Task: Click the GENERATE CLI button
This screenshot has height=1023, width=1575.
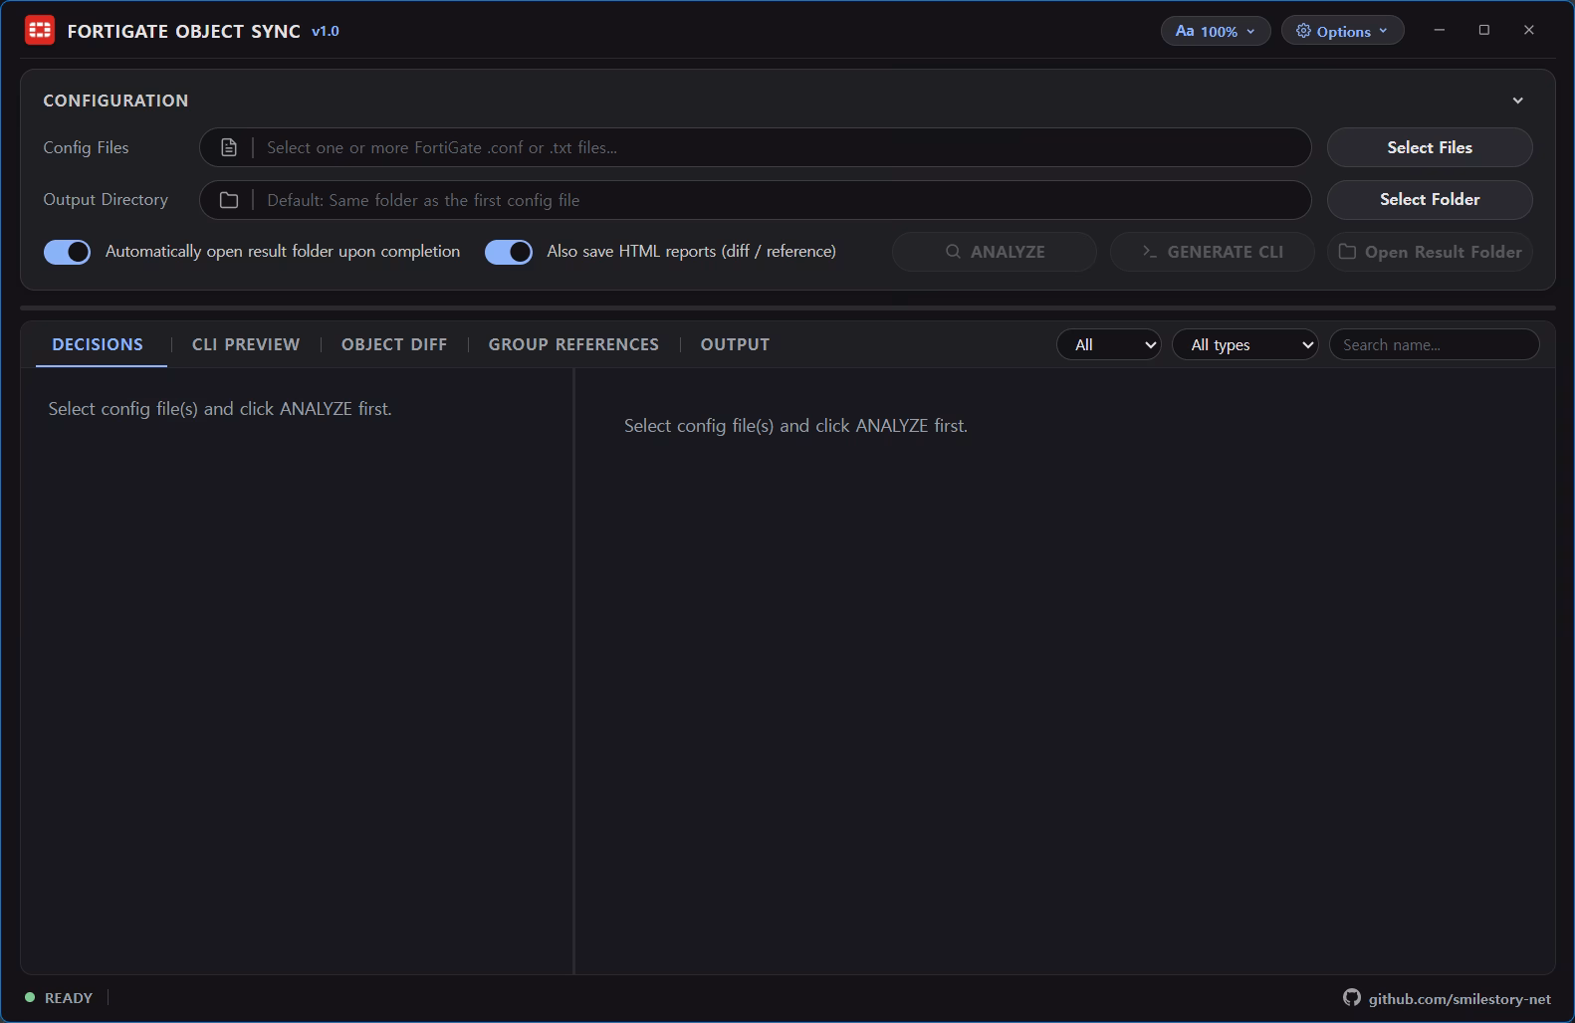Action: [x=1213, y=252]
